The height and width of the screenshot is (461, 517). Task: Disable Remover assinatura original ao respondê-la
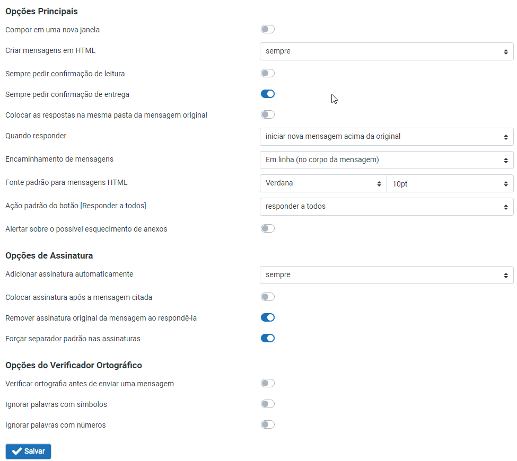click(x=267, y=317)
